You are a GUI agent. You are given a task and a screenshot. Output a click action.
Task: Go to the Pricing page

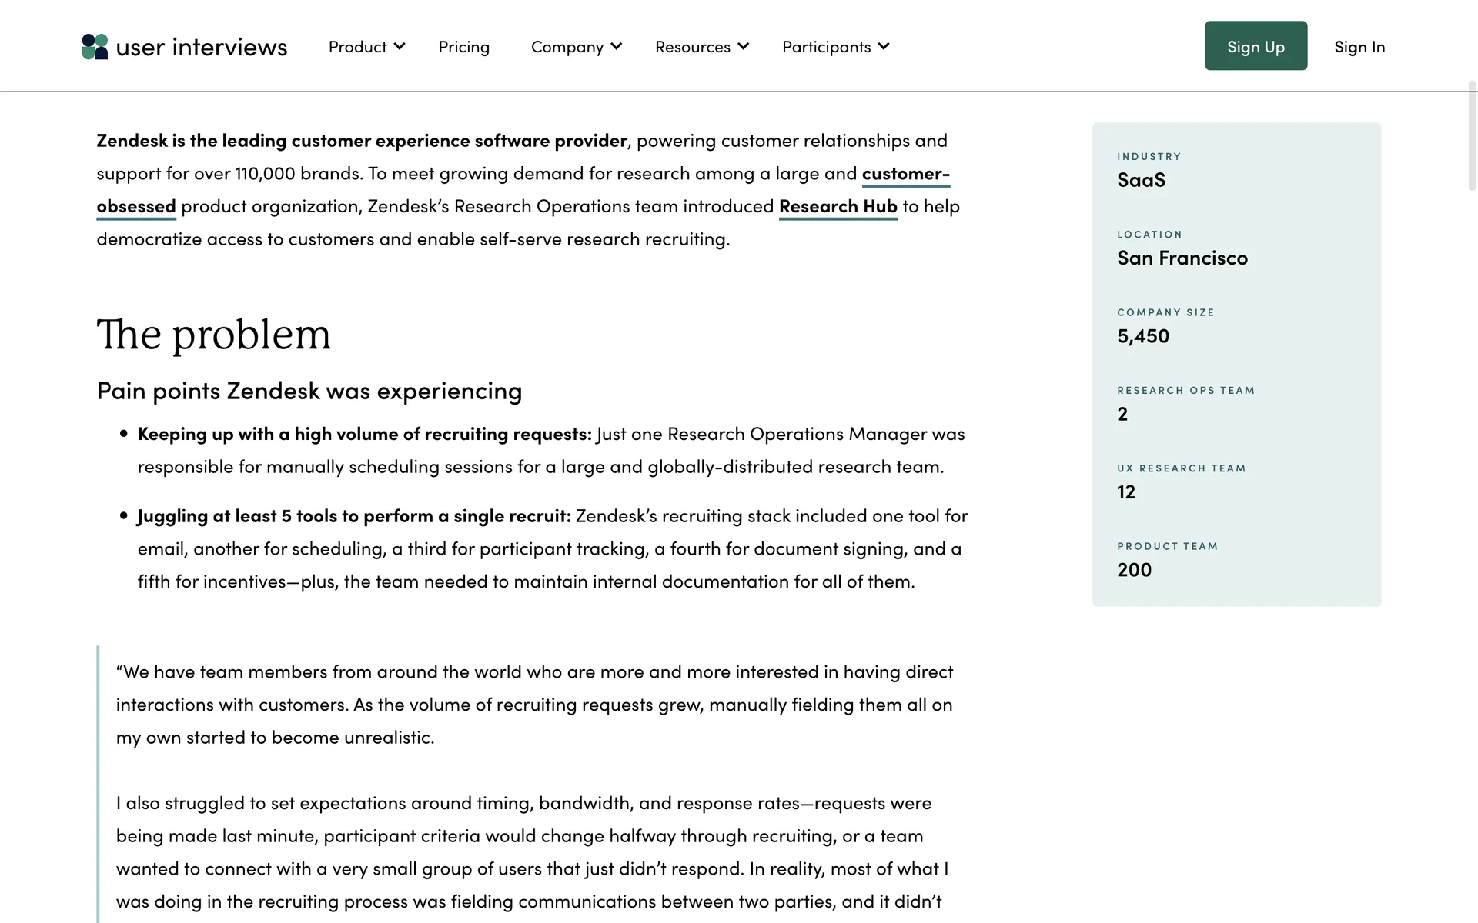[x=463, y=47]
